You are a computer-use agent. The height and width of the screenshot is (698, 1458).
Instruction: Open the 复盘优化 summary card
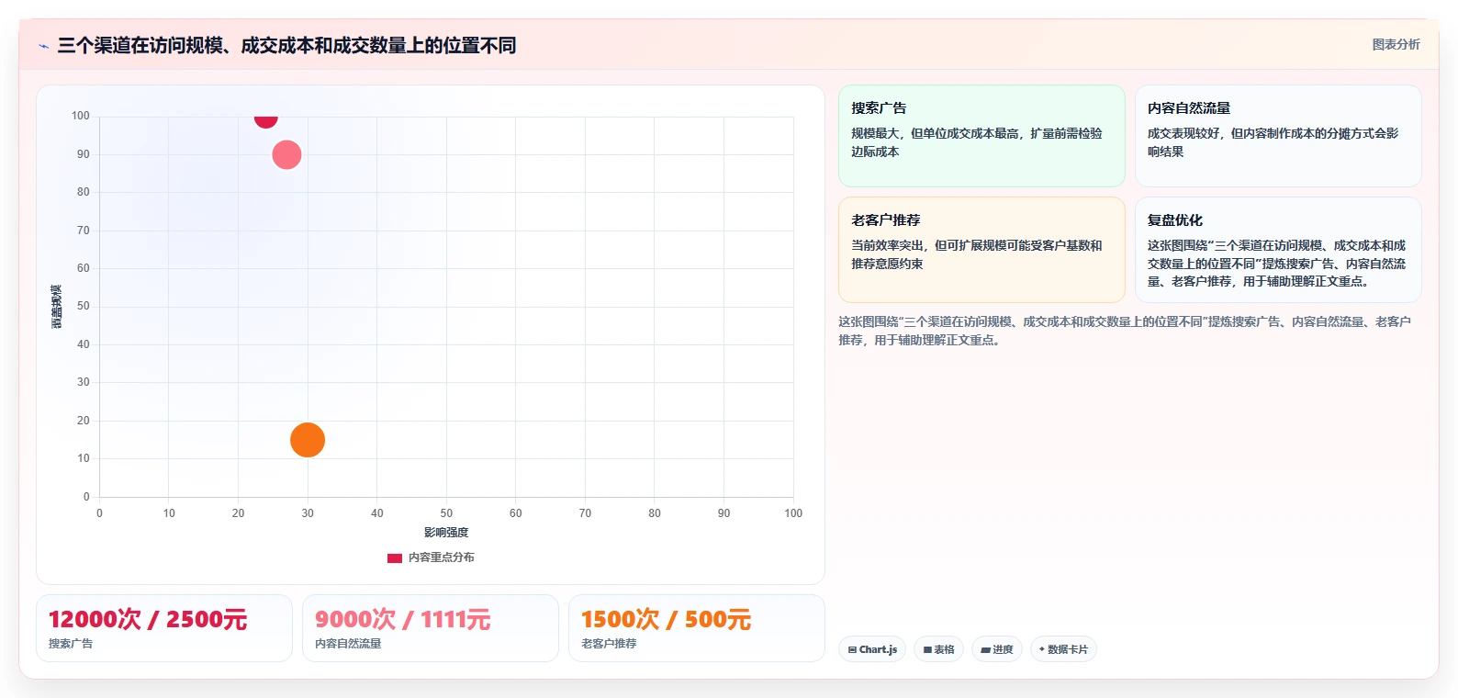coord(1278,250)
